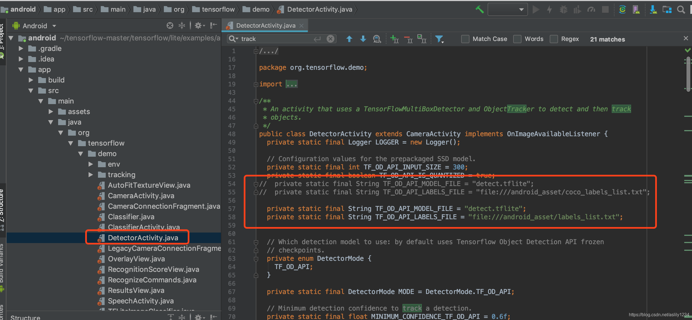Open CameraActivity.java in the tree
The image size is (692, 320).
pos(141,196)
